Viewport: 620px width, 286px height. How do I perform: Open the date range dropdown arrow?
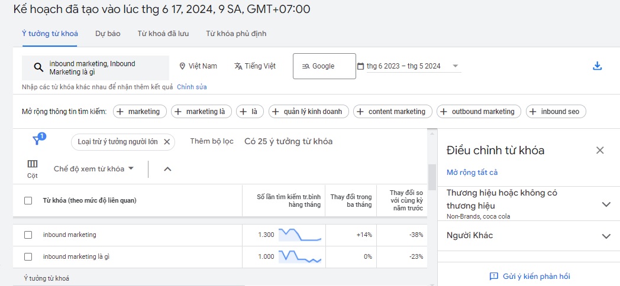pos(455,66)
